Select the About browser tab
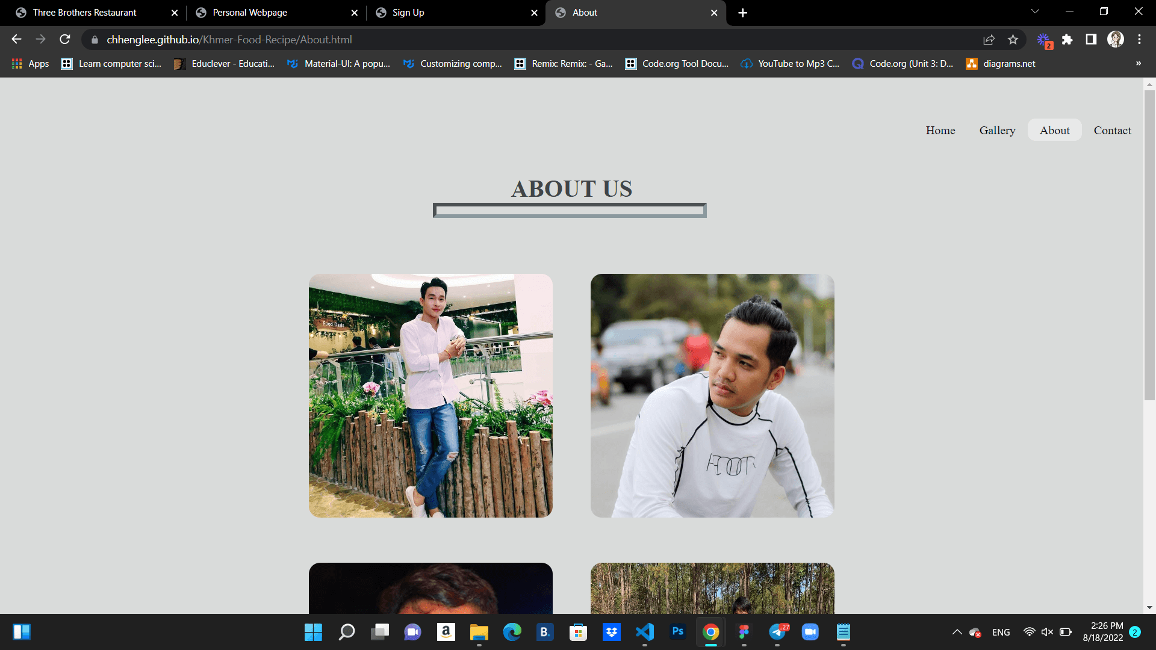The width and height of the screenshot is (1156, 650). tap(636, 13)
